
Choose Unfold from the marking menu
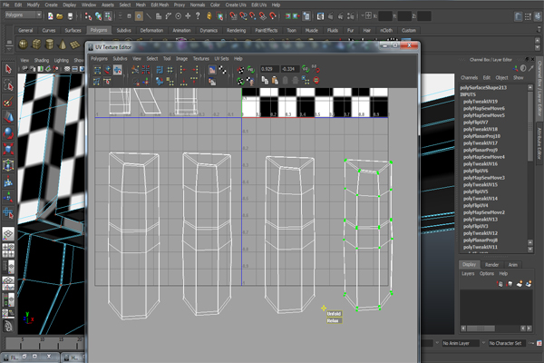tap(334, 314)
